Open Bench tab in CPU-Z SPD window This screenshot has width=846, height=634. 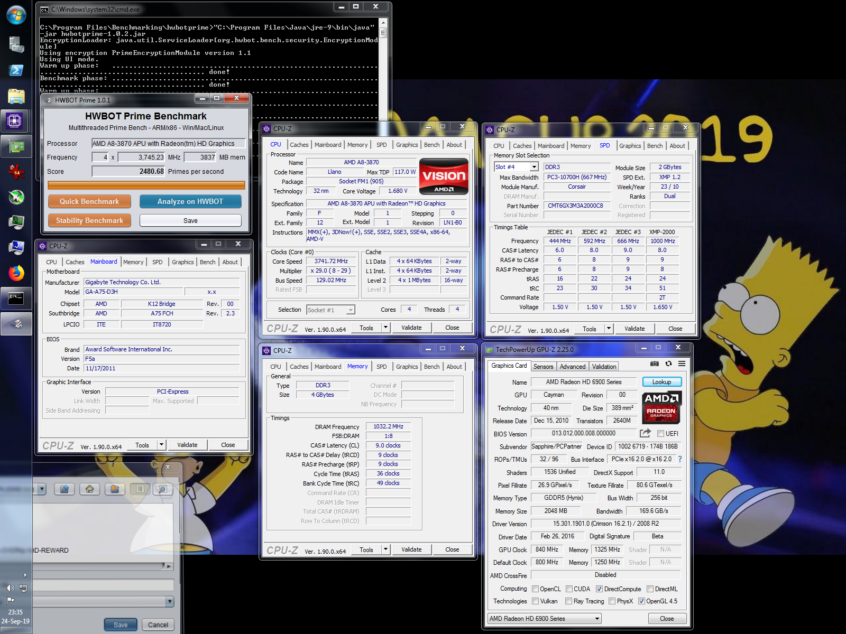[x=655, y=146]
